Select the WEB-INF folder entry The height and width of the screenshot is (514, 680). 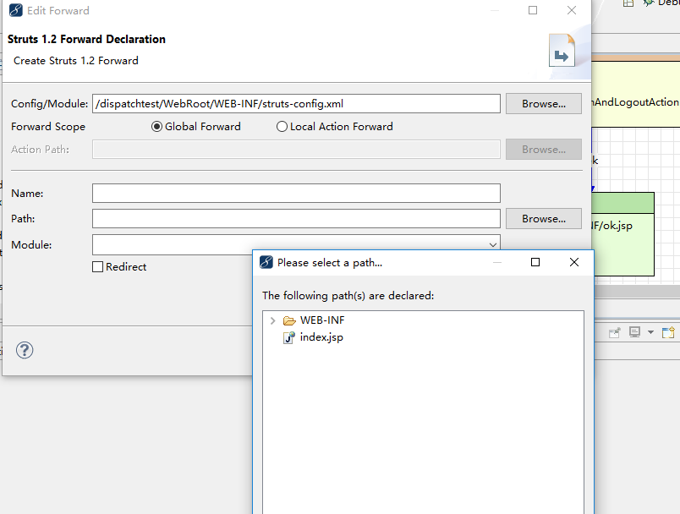pyautogui.click(x=322, y=320)
